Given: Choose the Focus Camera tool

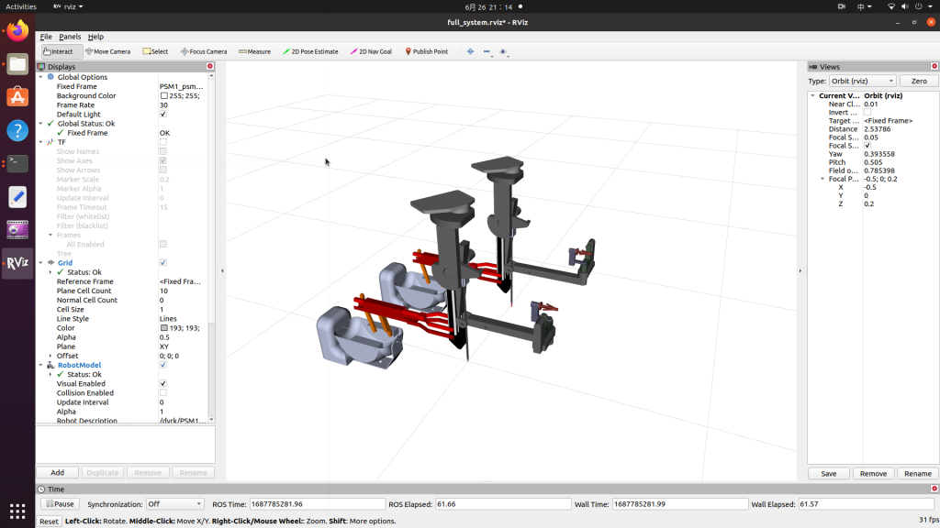Looking at the screenshot, I should [x=204, y=51].
